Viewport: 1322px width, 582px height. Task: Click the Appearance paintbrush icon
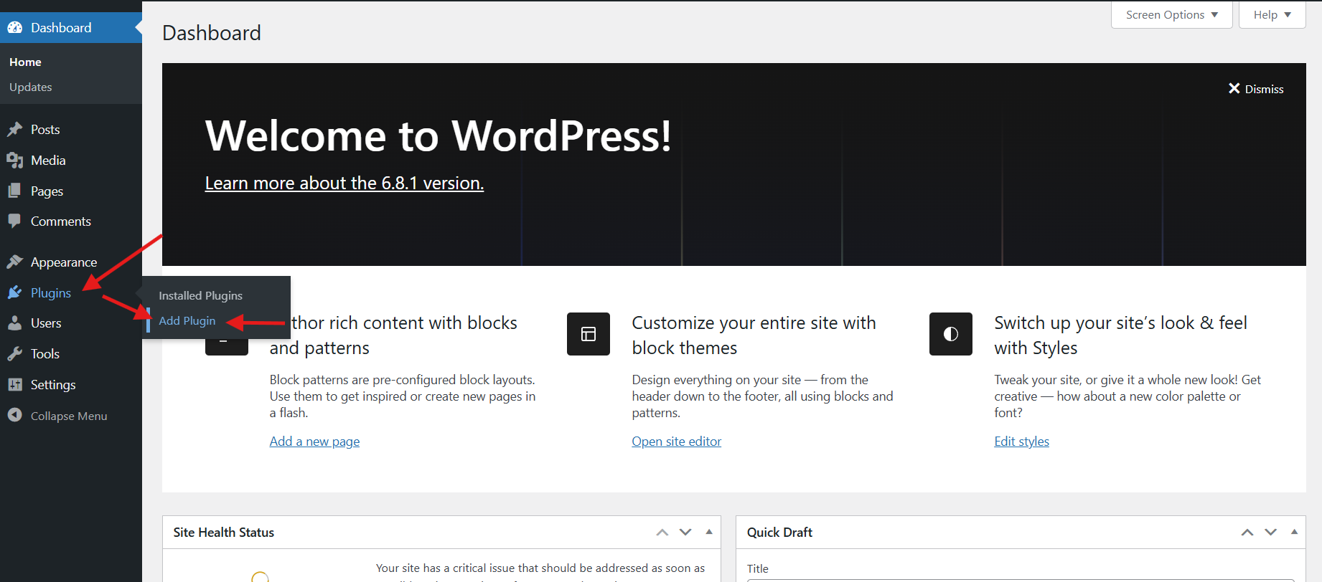(14, 262)
